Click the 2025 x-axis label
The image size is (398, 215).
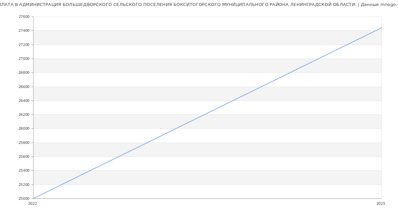(x=381, y=204)
